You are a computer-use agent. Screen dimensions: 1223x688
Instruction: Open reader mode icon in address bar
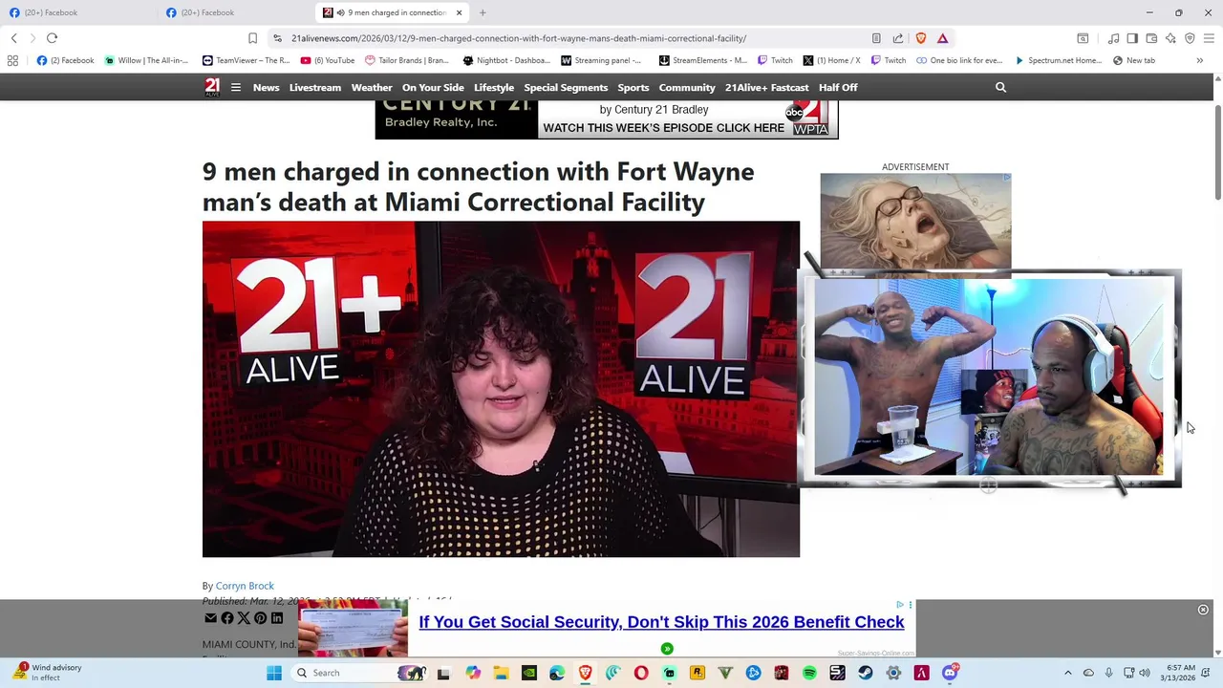point(876,38)
